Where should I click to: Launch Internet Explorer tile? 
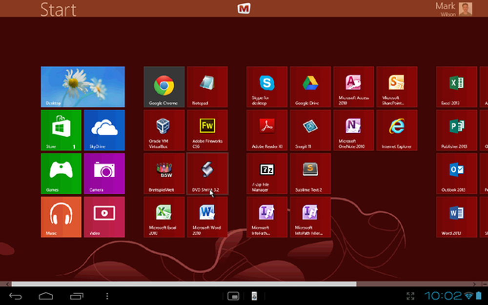click(397, 130)
